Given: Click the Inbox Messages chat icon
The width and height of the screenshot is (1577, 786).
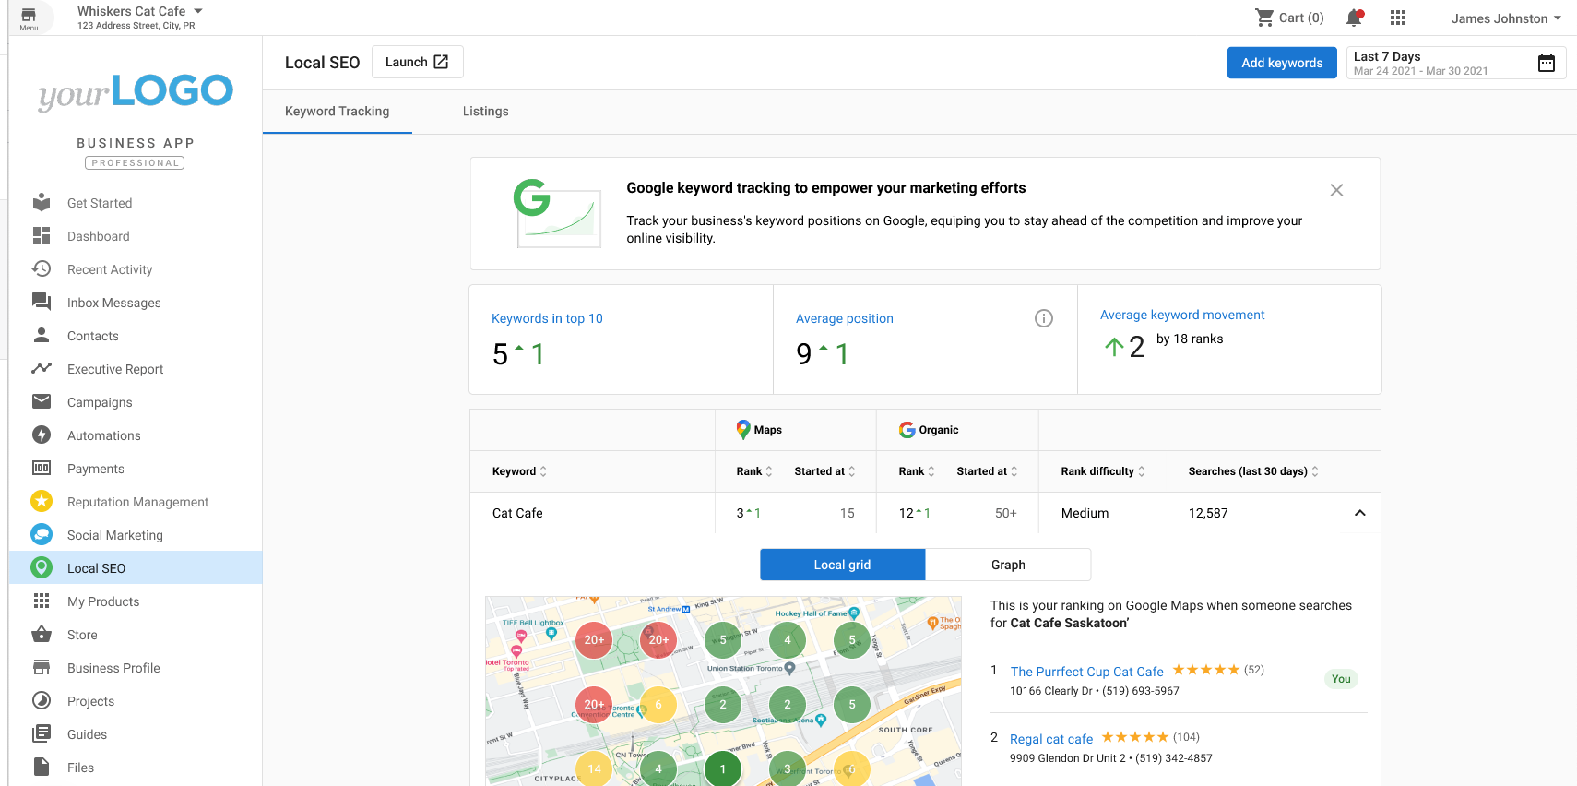Looking at the screenshot, I should click(41, 303).
